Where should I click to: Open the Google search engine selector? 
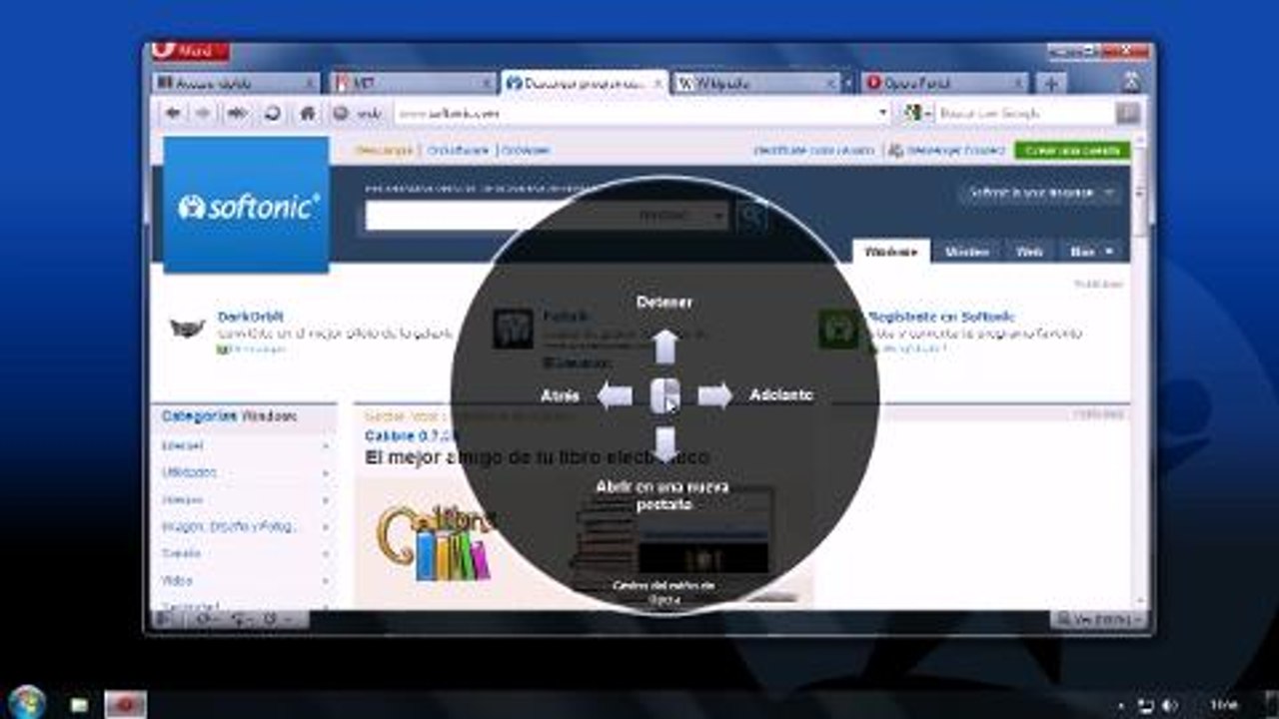[x=917, y=114]
